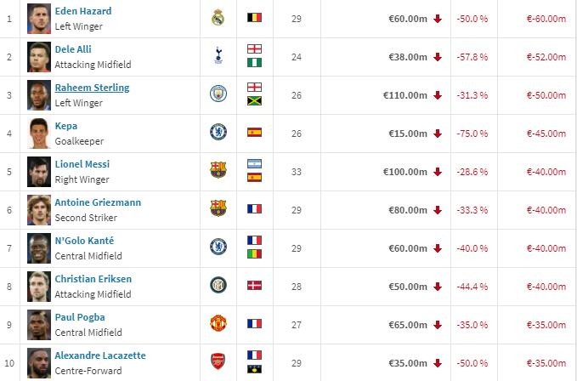577x381 pixels.
Task: Click the Arsenal club crest
Action: tap(218, 361)
